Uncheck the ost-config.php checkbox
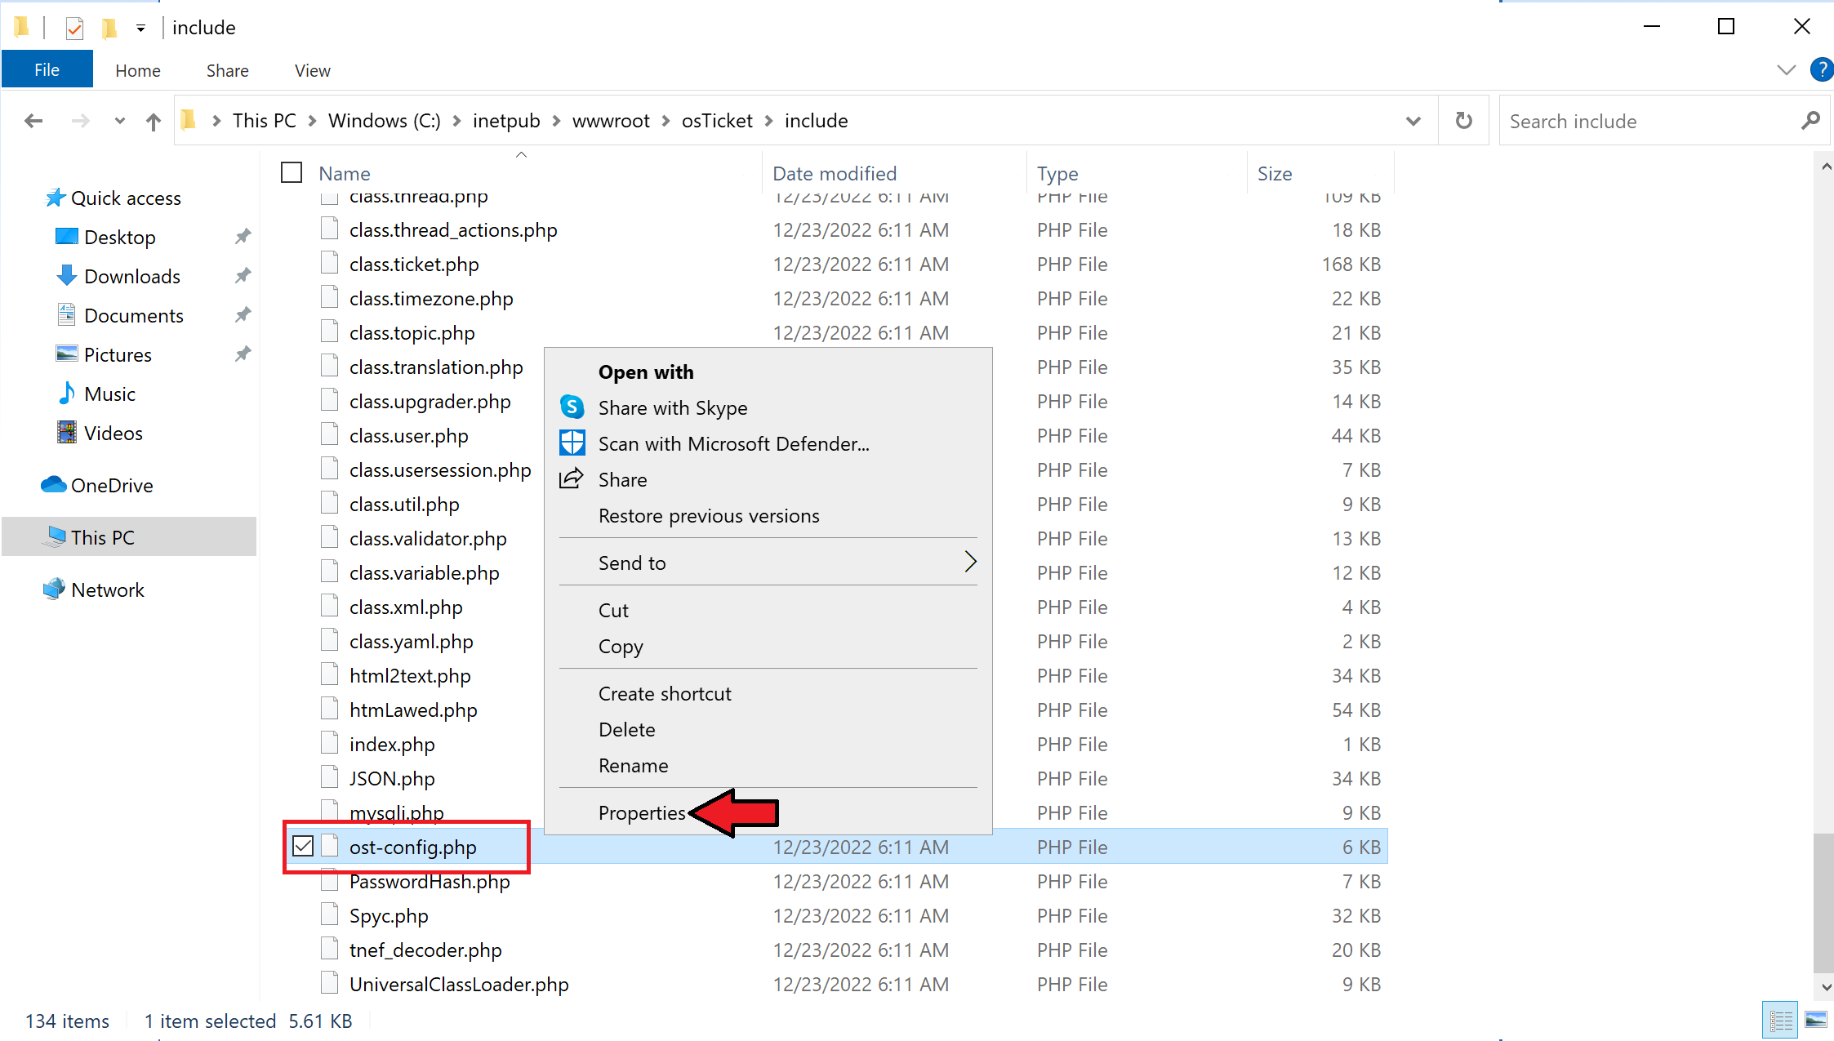This screenshot has width=1834, height=1041. click(303, 847)
